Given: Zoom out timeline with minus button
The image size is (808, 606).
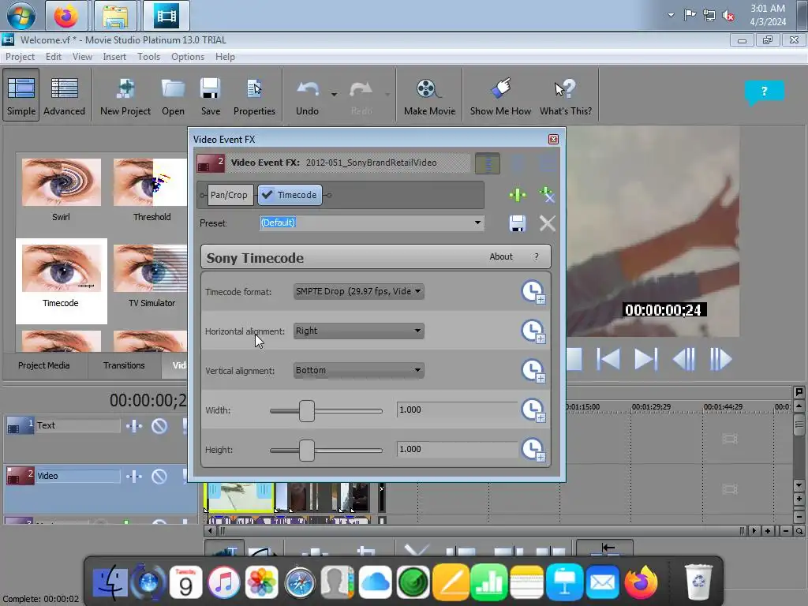Looking at the screenshot, I should 785,531.
